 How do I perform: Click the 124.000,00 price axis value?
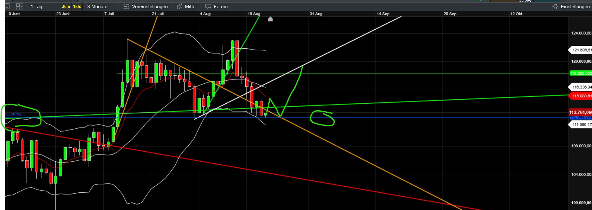(581, 33)
